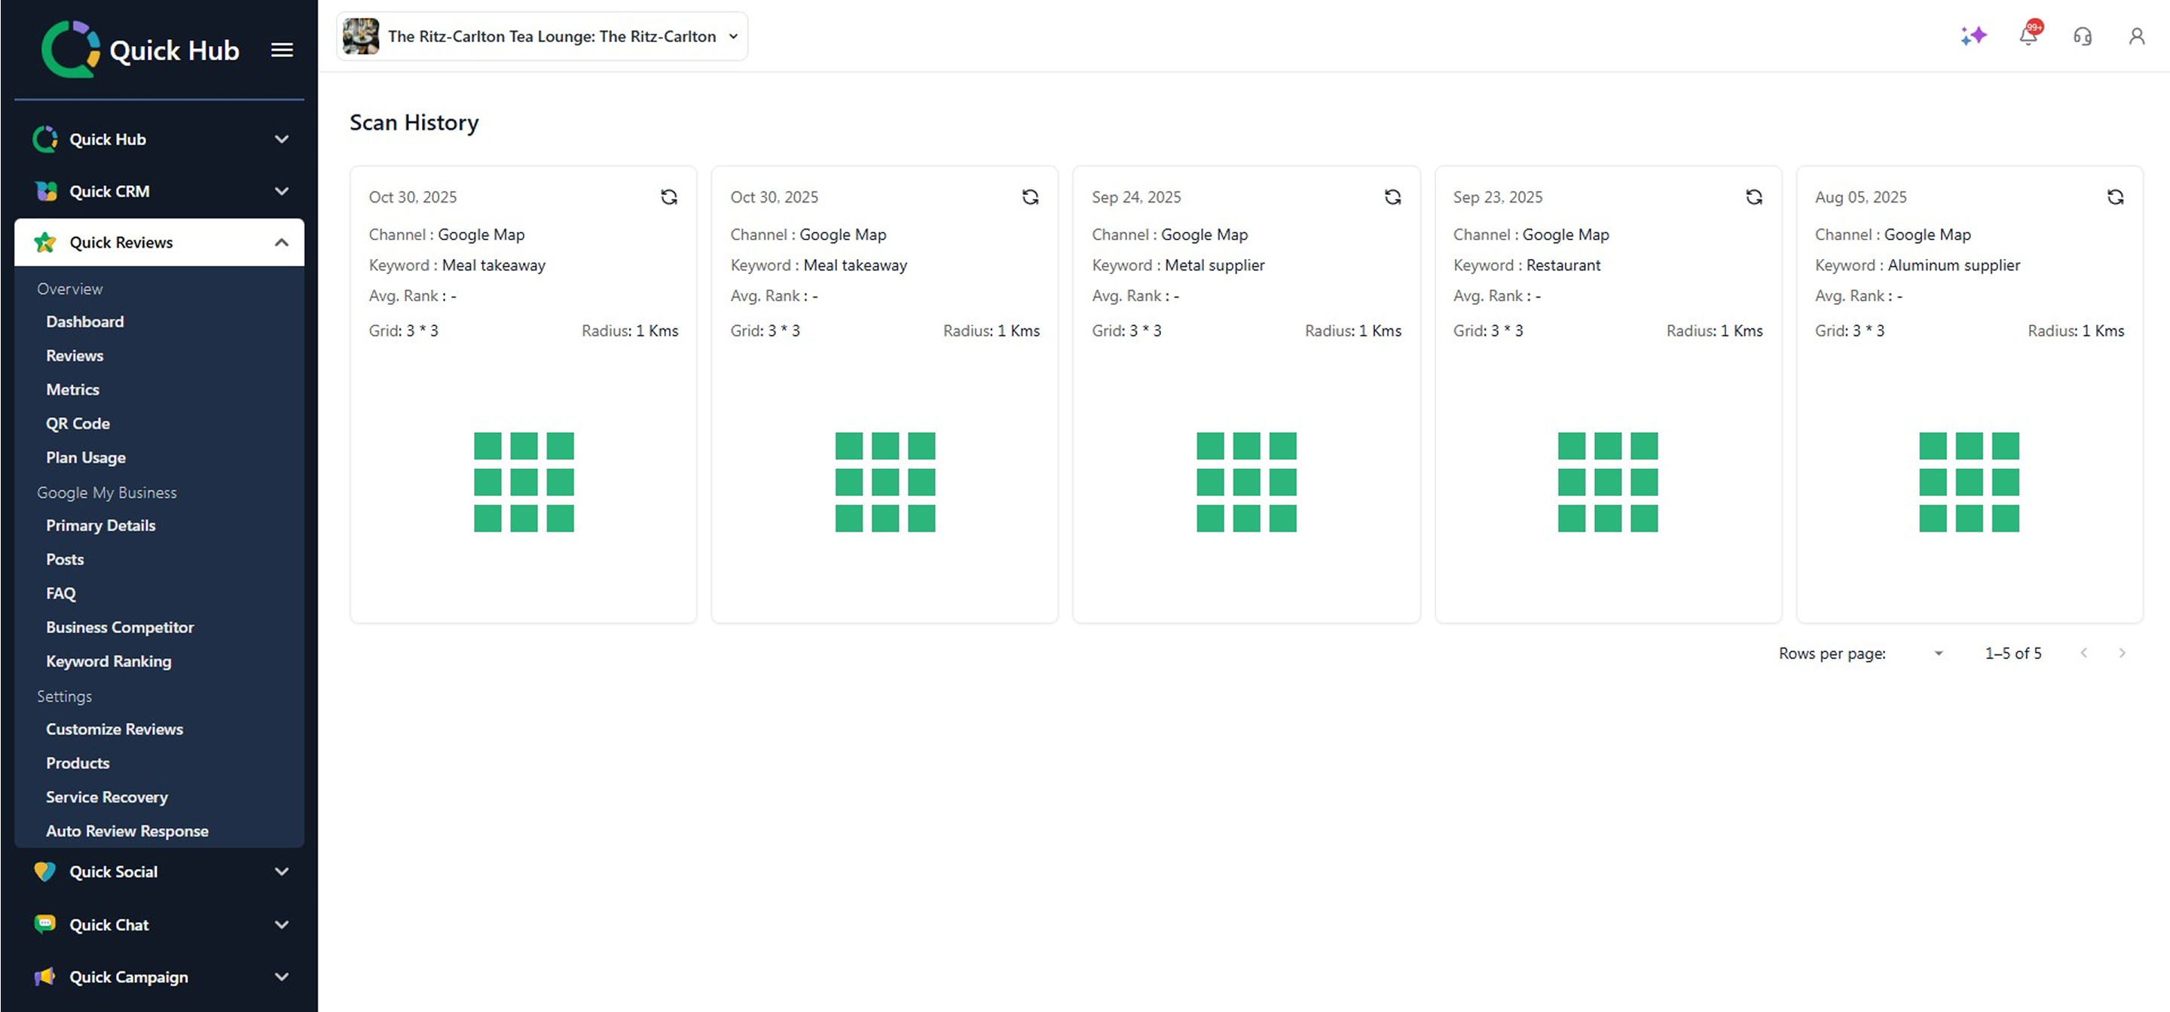Click the headset support icon
The width and height of the screenshot is (2170, 1012).
(x=2083, y=36)
